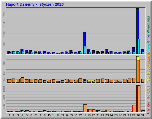The height and width of the screenshot is (119, 152).
Task: Click the '/IN' legend label
Action: 148,97
